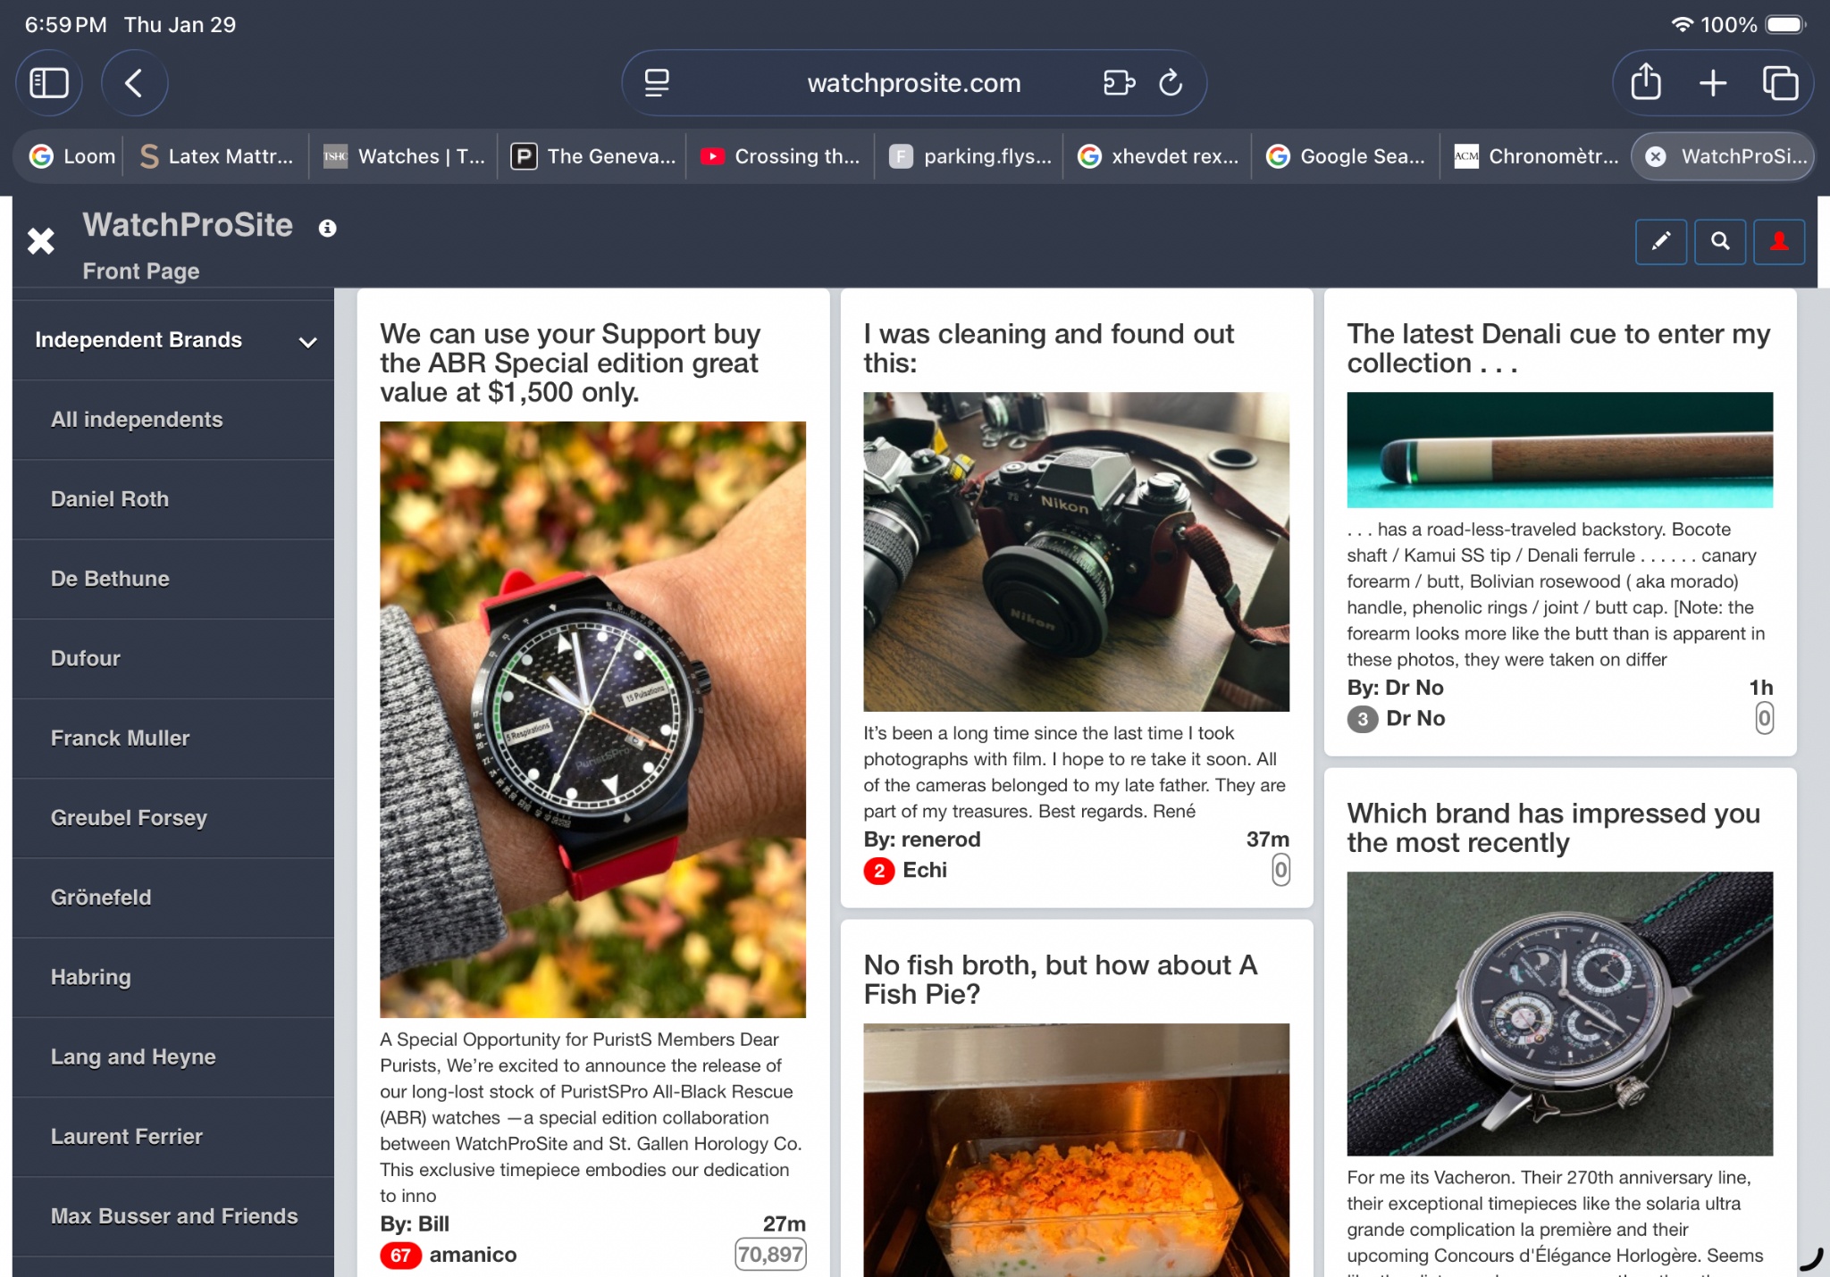The image size is (1830, 1277).
Task: Toggle the Safari sidebar panel
Action: 49,83
